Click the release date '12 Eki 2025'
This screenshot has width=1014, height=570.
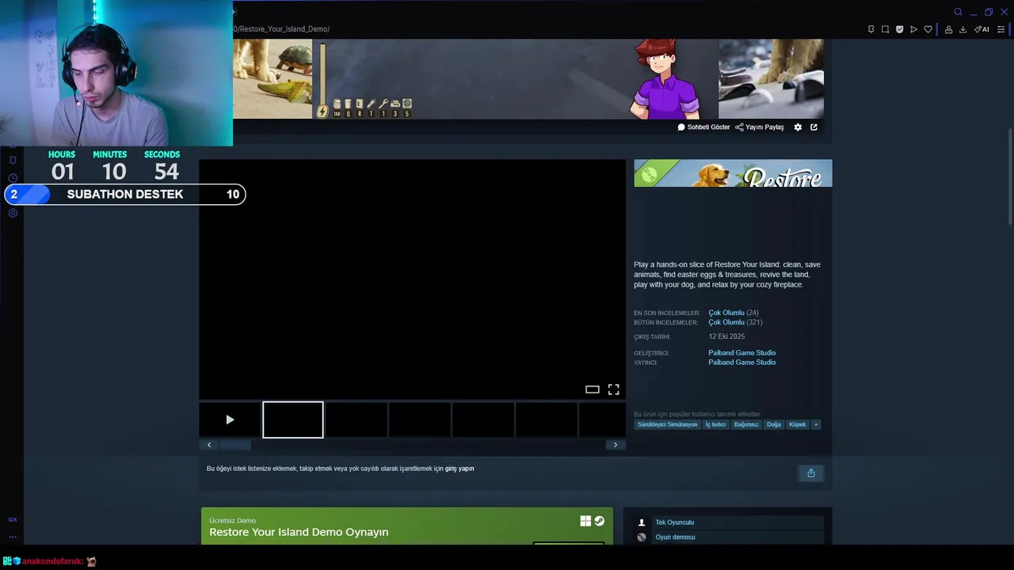726,336
